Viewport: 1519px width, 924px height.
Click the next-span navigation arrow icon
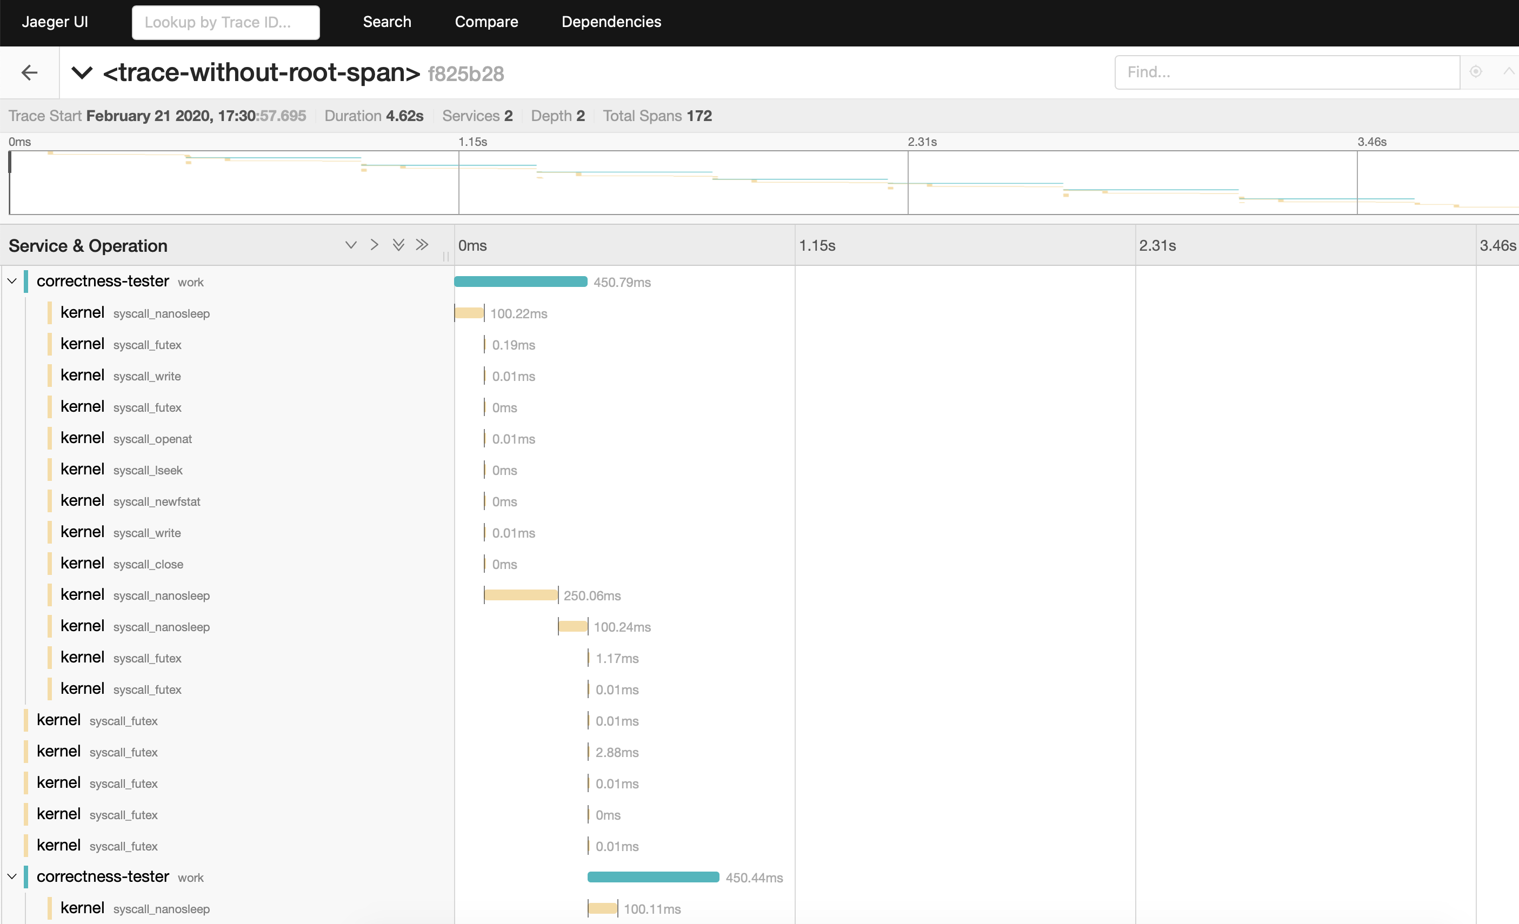[x=373, y=245]
